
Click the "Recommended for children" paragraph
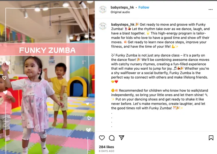click(x=159, y=99)
